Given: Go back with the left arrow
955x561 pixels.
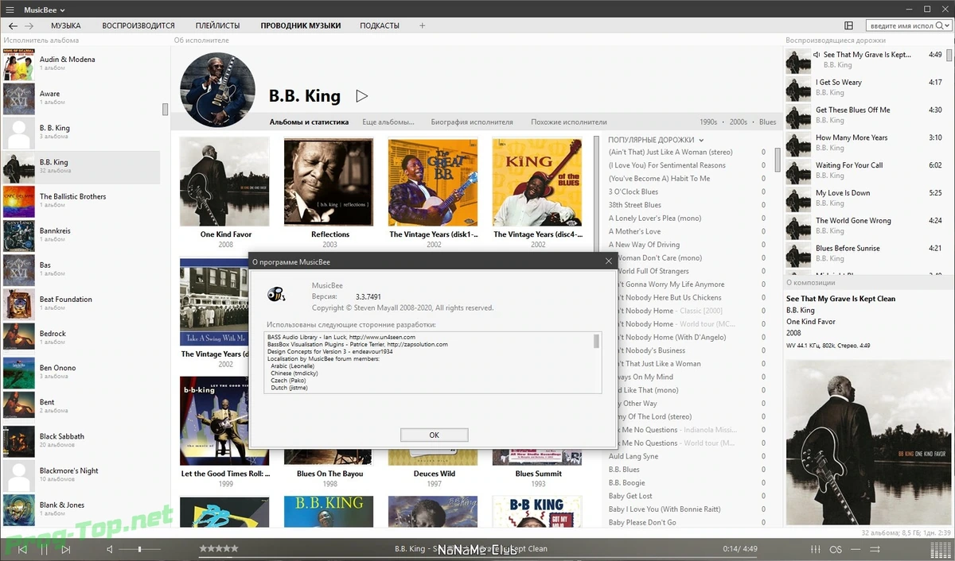Looking at the screenshot, I should click(x=13, y=25).
